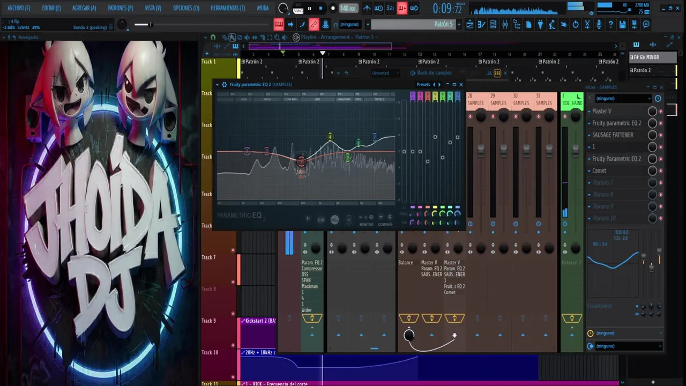Click the scissors audio editor icon
This screenshot has width=686, height=386.
(x=587, y=24)
